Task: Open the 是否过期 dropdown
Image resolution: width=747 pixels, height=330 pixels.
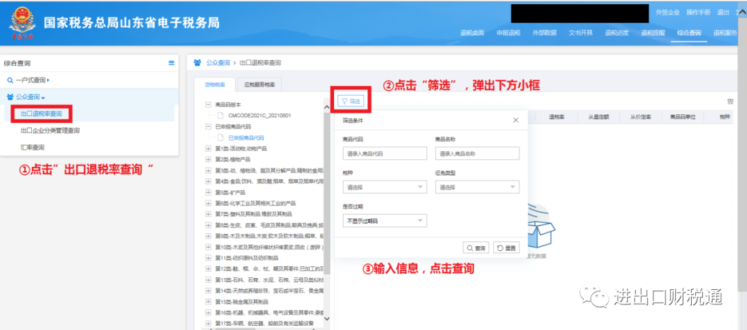Action: coord(385,221)
